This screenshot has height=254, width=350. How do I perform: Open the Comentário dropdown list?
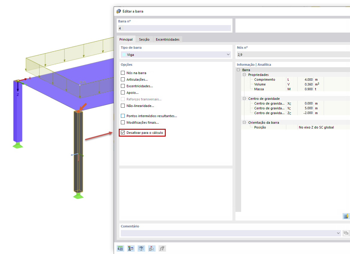338,233
